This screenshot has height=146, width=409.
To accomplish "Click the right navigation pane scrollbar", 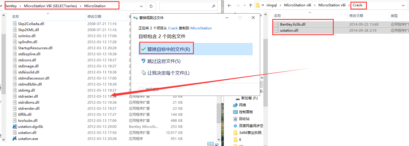I will pyautogui.click(x=265, y=72).
